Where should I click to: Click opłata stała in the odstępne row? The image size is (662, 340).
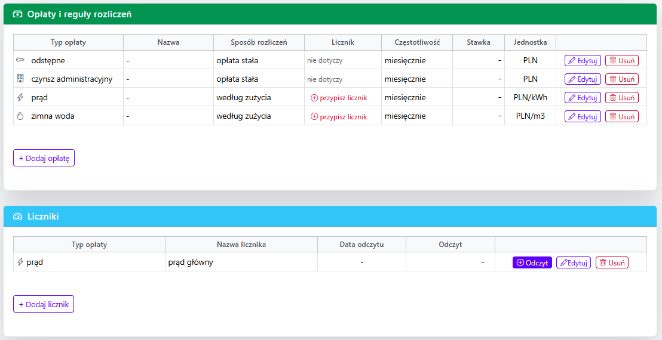(x=237, y=60)
